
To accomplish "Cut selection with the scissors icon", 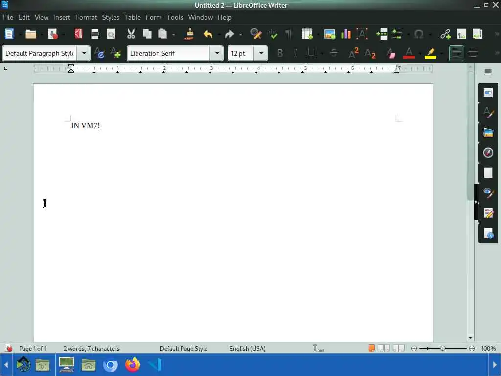I will click(x=131, y=34).
